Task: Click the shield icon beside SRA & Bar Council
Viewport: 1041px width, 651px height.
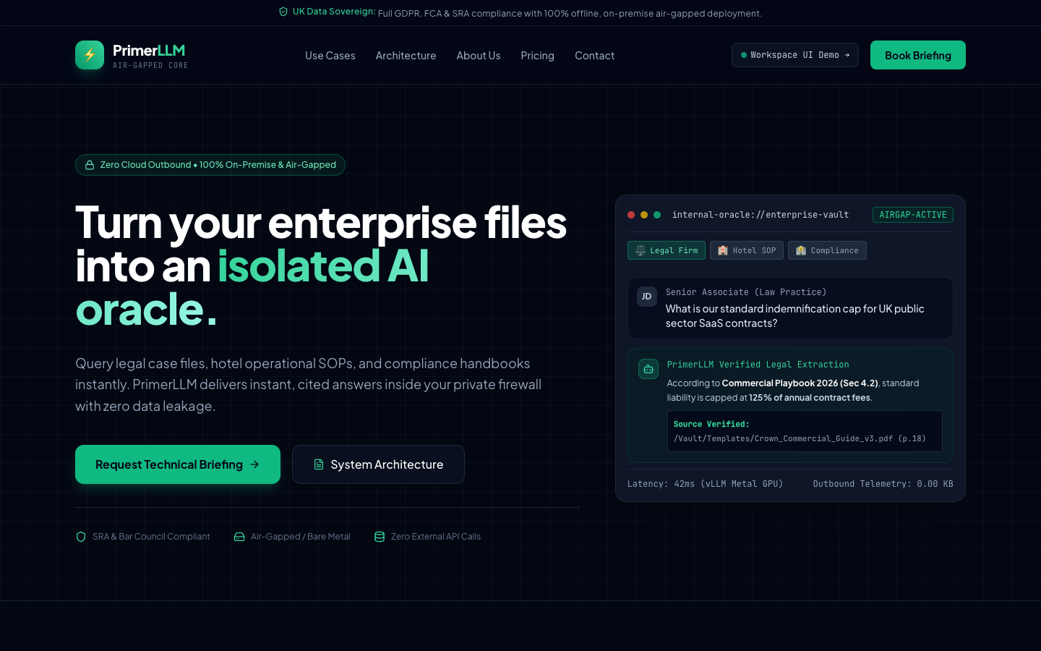Action: coord(81,537)
